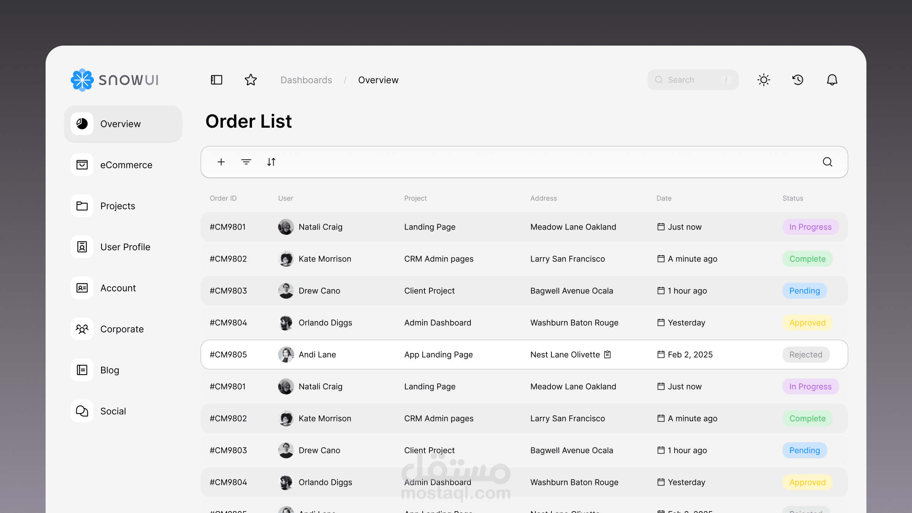This screenshot has height=513, width=912.
Task: Open the filter lines icon in order toolbar
Action: click(x=246, y=162)
